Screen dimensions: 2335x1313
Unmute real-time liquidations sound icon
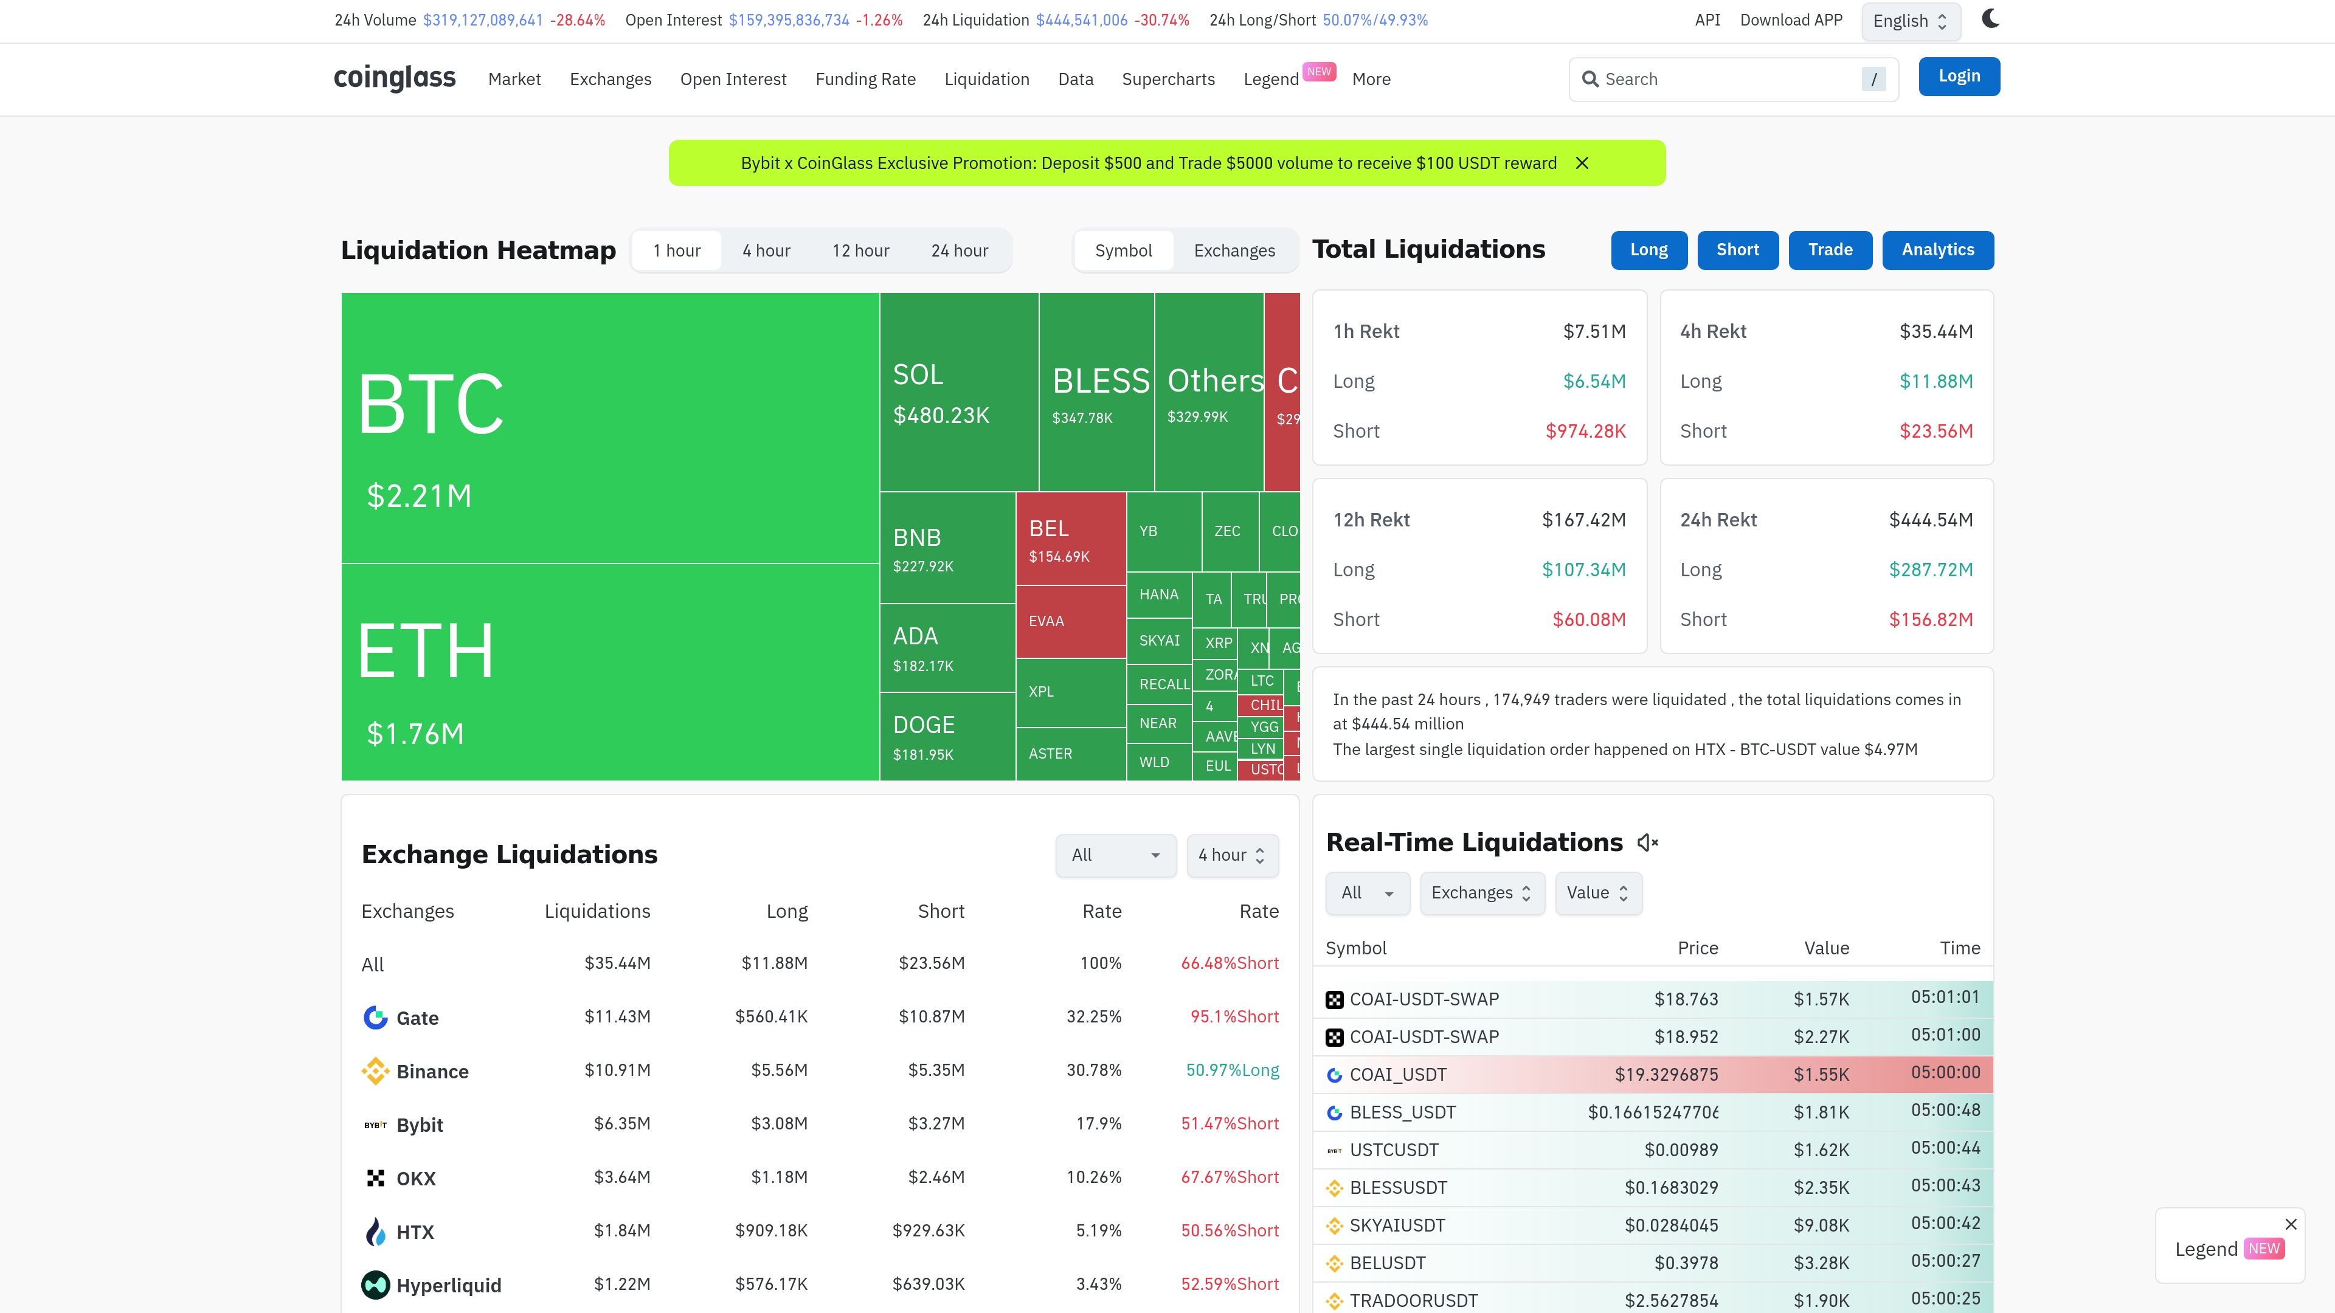coord(1647,843)
